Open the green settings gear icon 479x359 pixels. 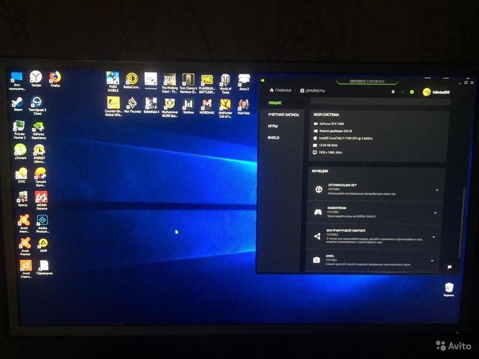coord(412,92)
